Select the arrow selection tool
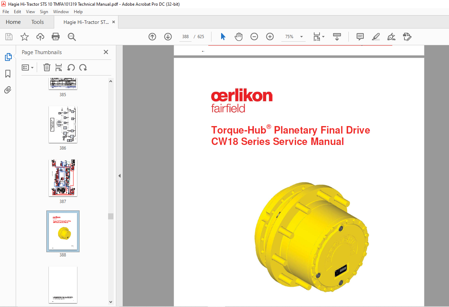 (223, 37)
